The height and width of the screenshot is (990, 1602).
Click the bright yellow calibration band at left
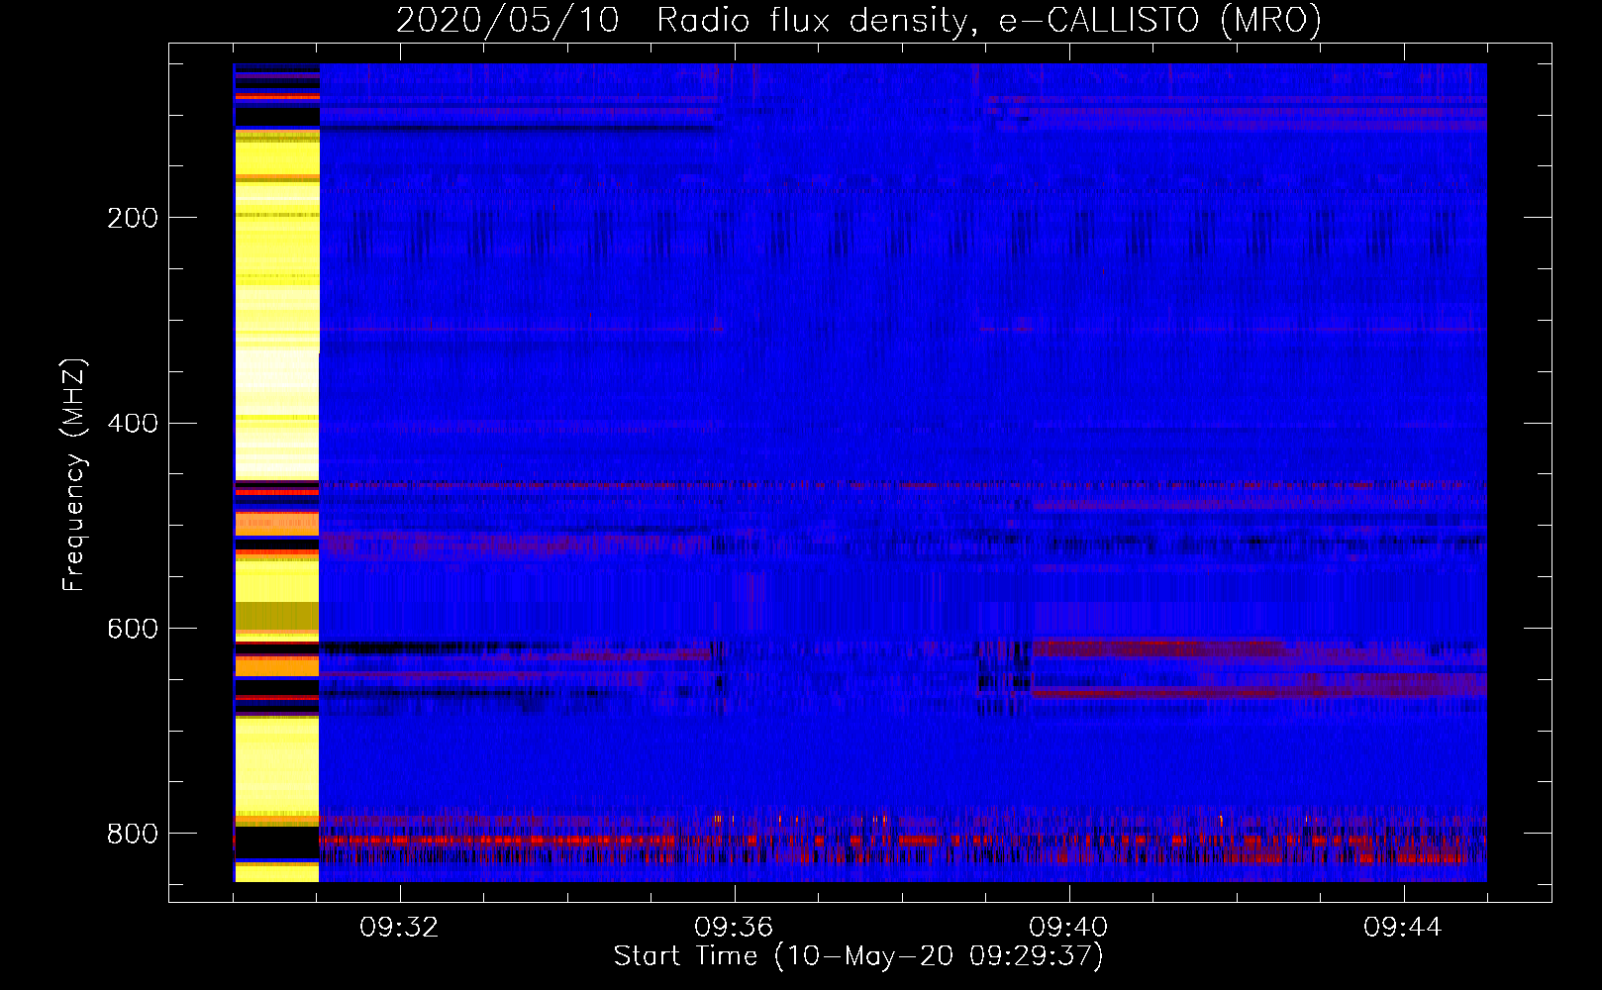(x=276, y=472)
